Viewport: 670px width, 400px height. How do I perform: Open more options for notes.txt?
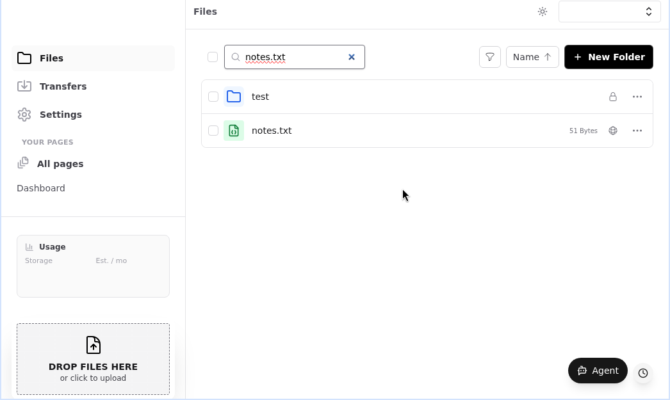pyautogui.click(x=637, y=131)
